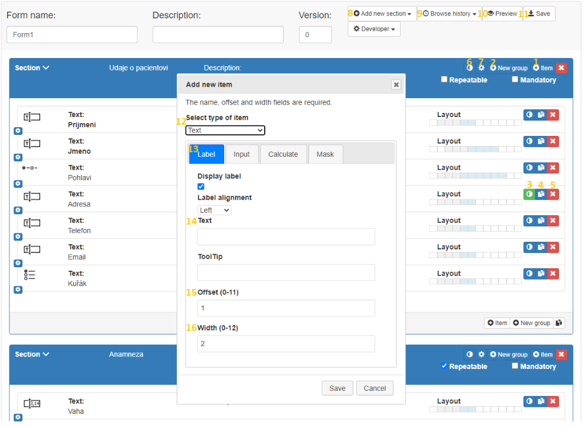Screen dimensions: 585x428
Task: Switch to the Calculate tab
Action: click(x=283, y=154)
